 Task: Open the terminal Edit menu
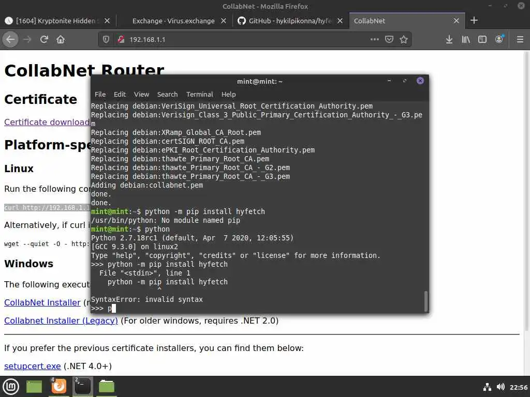point(120,94)
